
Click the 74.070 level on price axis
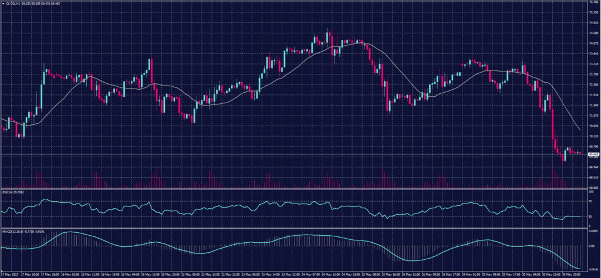point(592,43)
